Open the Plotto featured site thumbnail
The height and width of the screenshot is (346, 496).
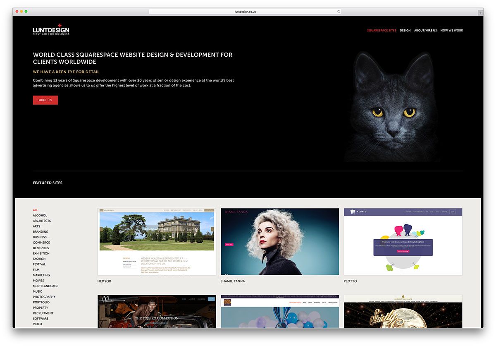pyautogui.click(x=403, y=242)
